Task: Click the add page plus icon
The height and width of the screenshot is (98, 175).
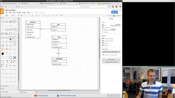Action: click(36, 92)
